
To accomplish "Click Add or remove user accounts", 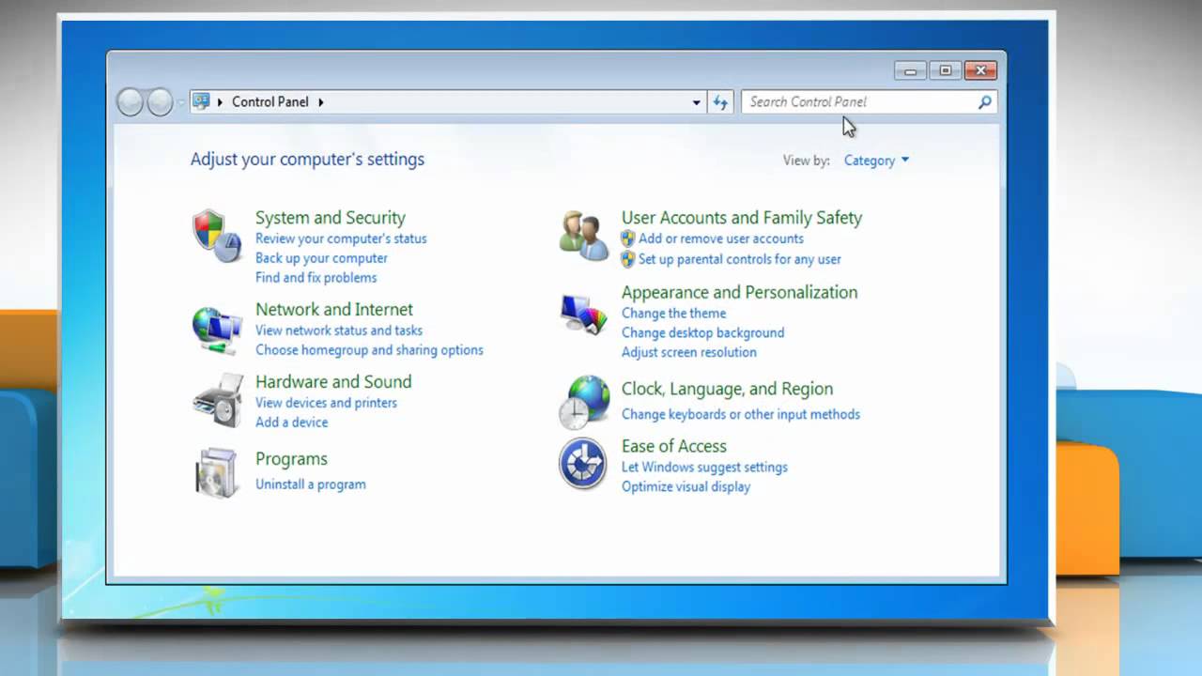I will [721, 238].
